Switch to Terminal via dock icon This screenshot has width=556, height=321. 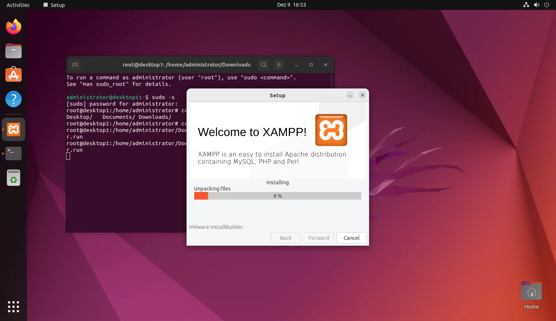pos(14,154)
